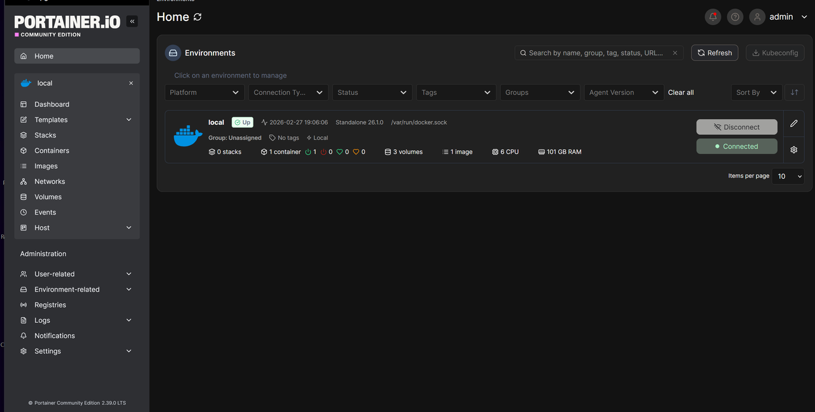
Task: Go to Home in the sidebar
Action: tap(77, 56)
